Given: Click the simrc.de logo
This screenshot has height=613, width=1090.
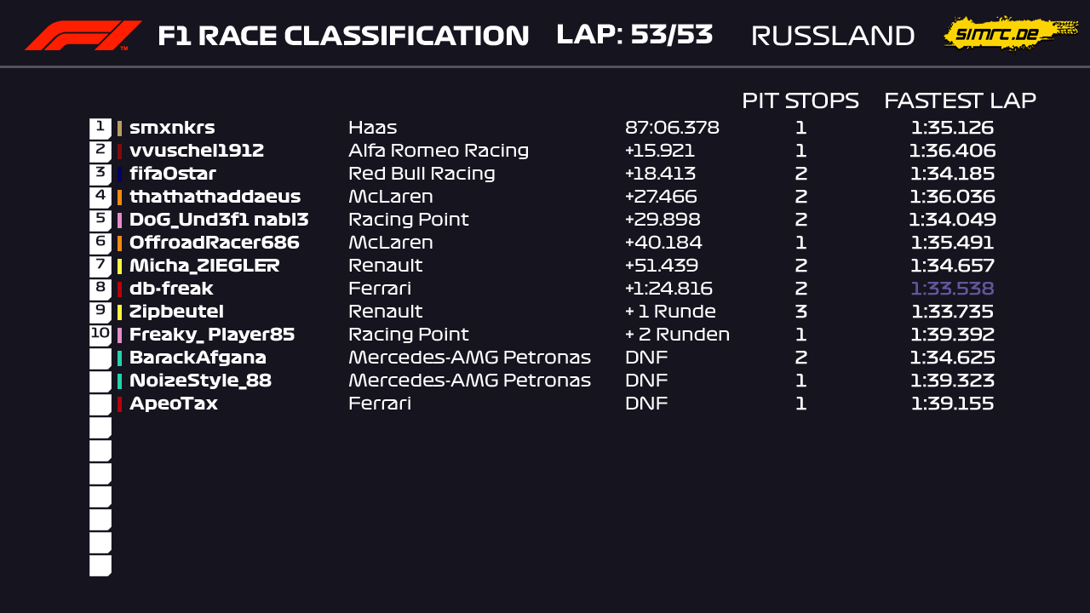Looking at the screenshot, I should pos(1009,34).
